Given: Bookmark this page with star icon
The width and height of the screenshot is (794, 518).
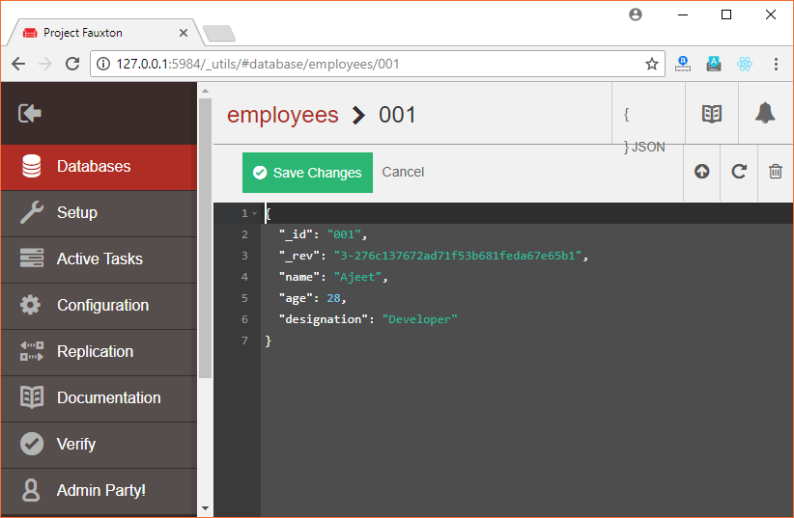Looking at the screenshot, I should pyautogui.click(x=652, y=65).
